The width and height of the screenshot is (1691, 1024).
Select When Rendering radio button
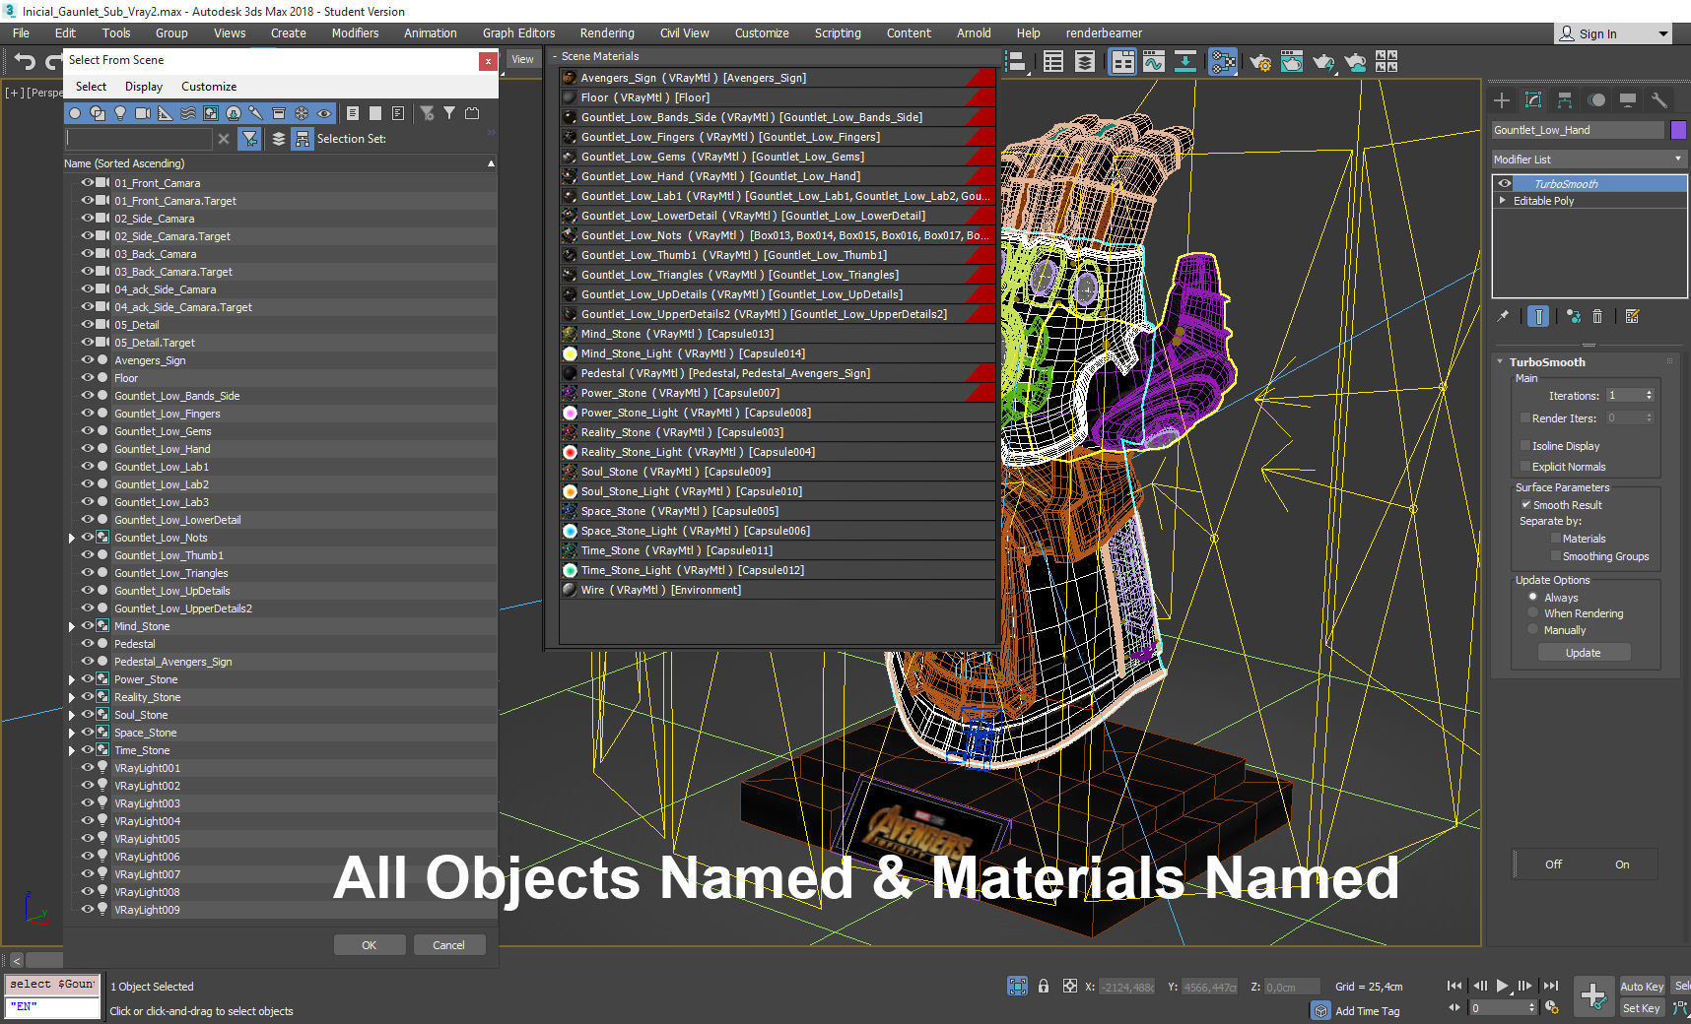click(1532, 612)
